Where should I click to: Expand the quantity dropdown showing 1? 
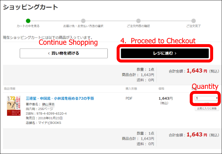[x=206, y=98]
